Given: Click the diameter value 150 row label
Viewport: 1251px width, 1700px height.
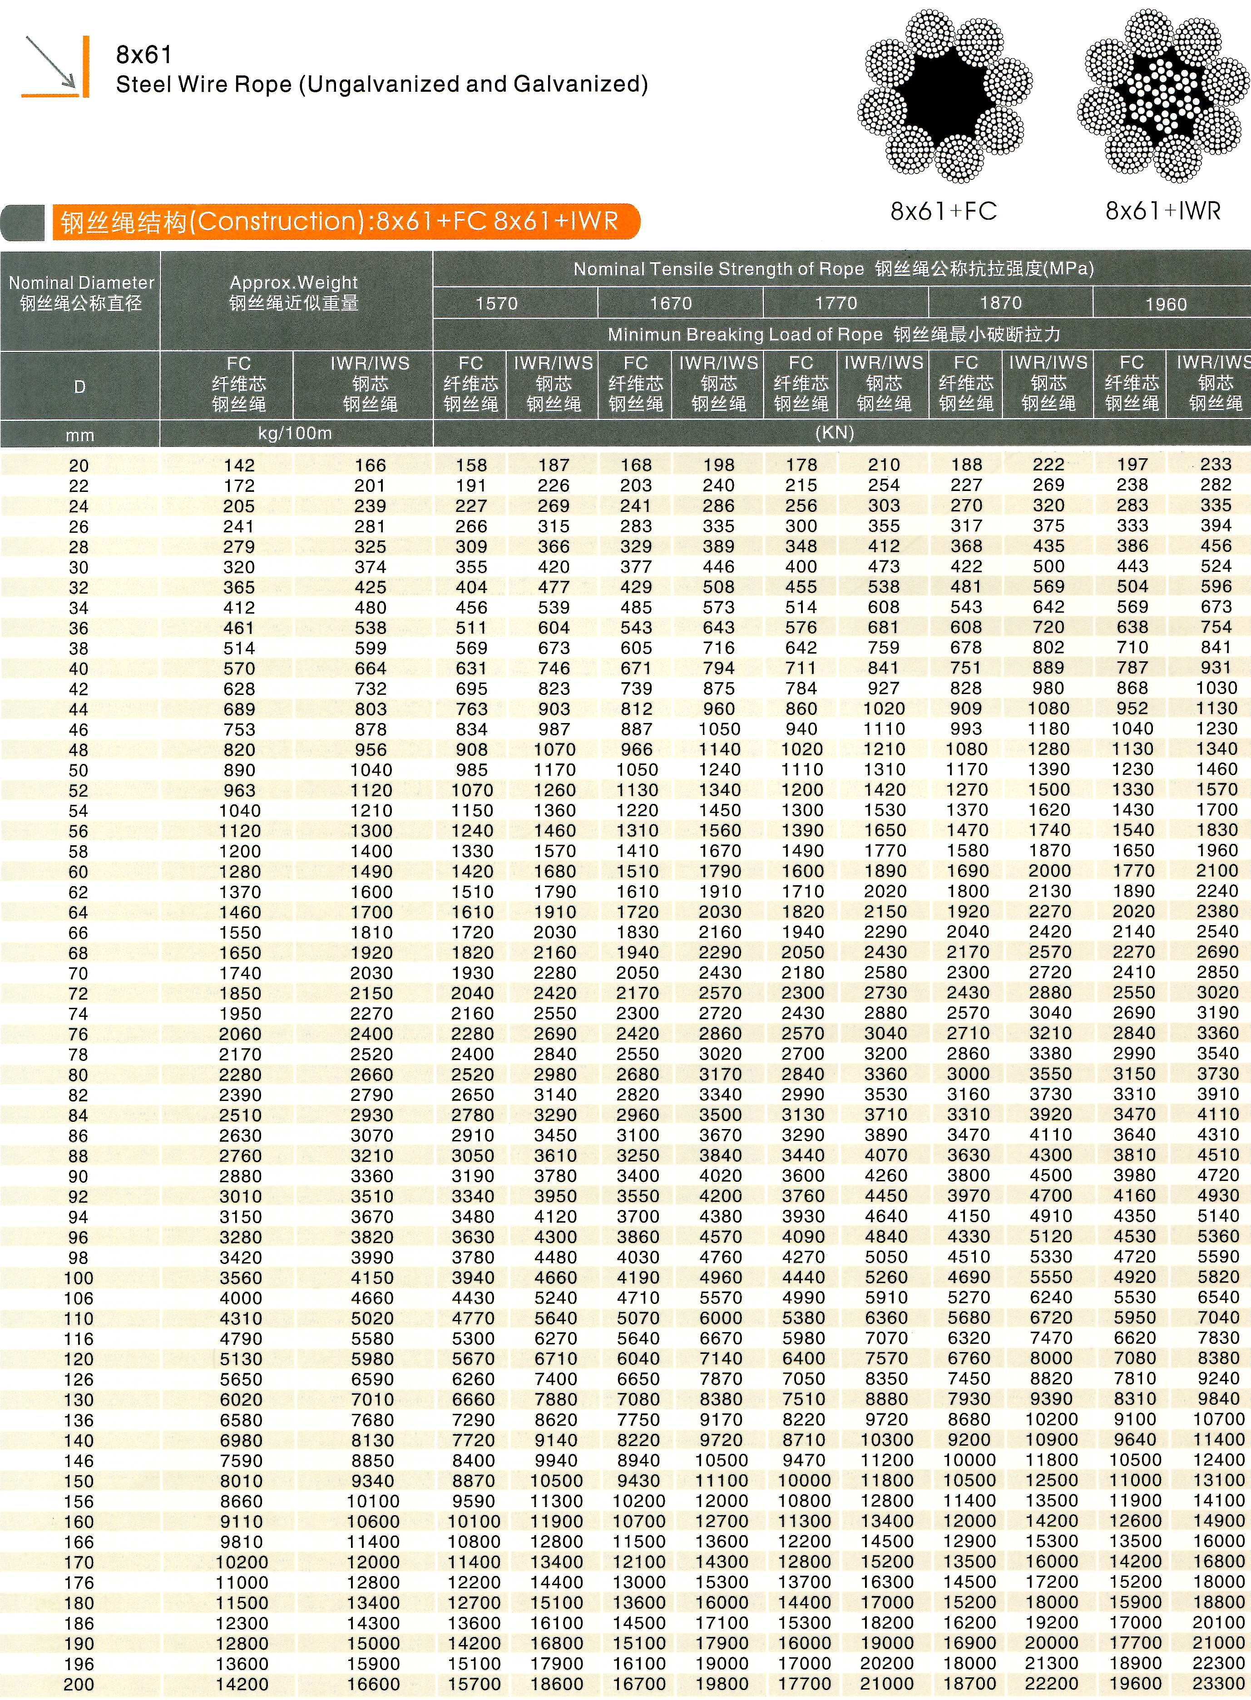Looking at the screenshot, I should click(79, 1481).
